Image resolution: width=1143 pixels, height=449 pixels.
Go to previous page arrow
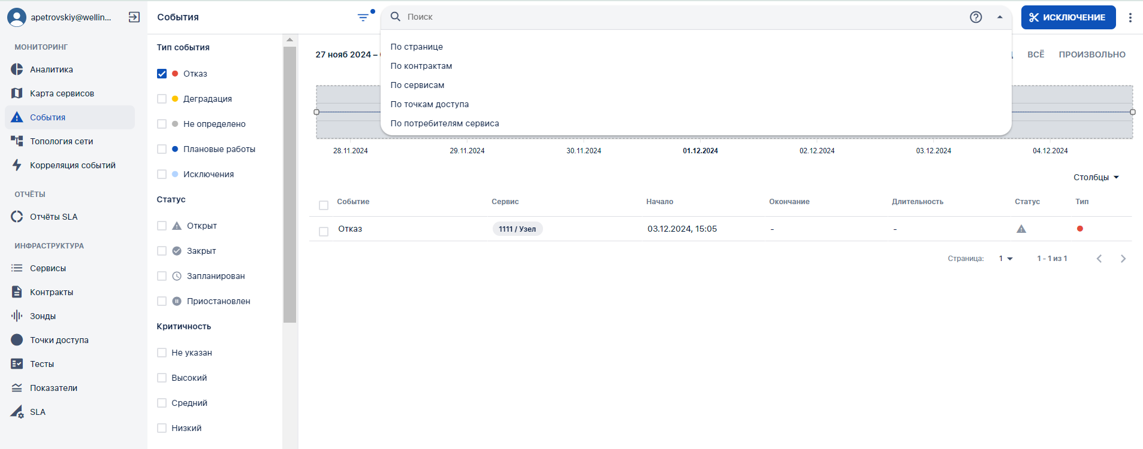1099,259
